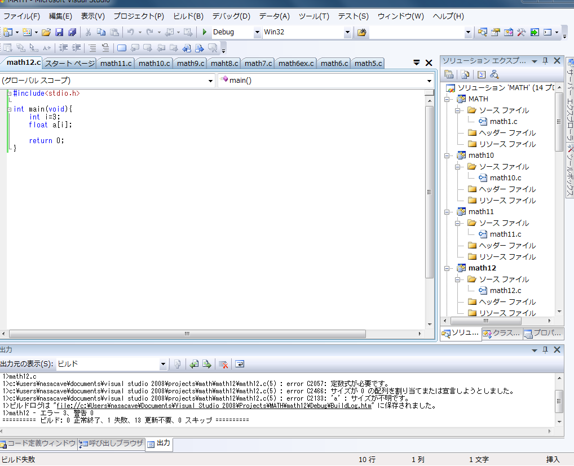Viewport: 574px width, 466px height.
Task: Collapse the math11 project node
Action: (447, 212)
